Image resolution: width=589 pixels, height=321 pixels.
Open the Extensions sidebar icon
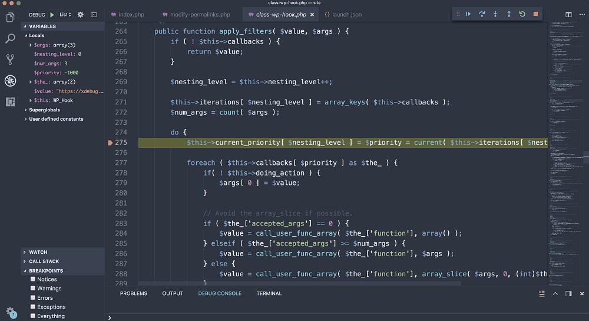click(x=10, y=102)
